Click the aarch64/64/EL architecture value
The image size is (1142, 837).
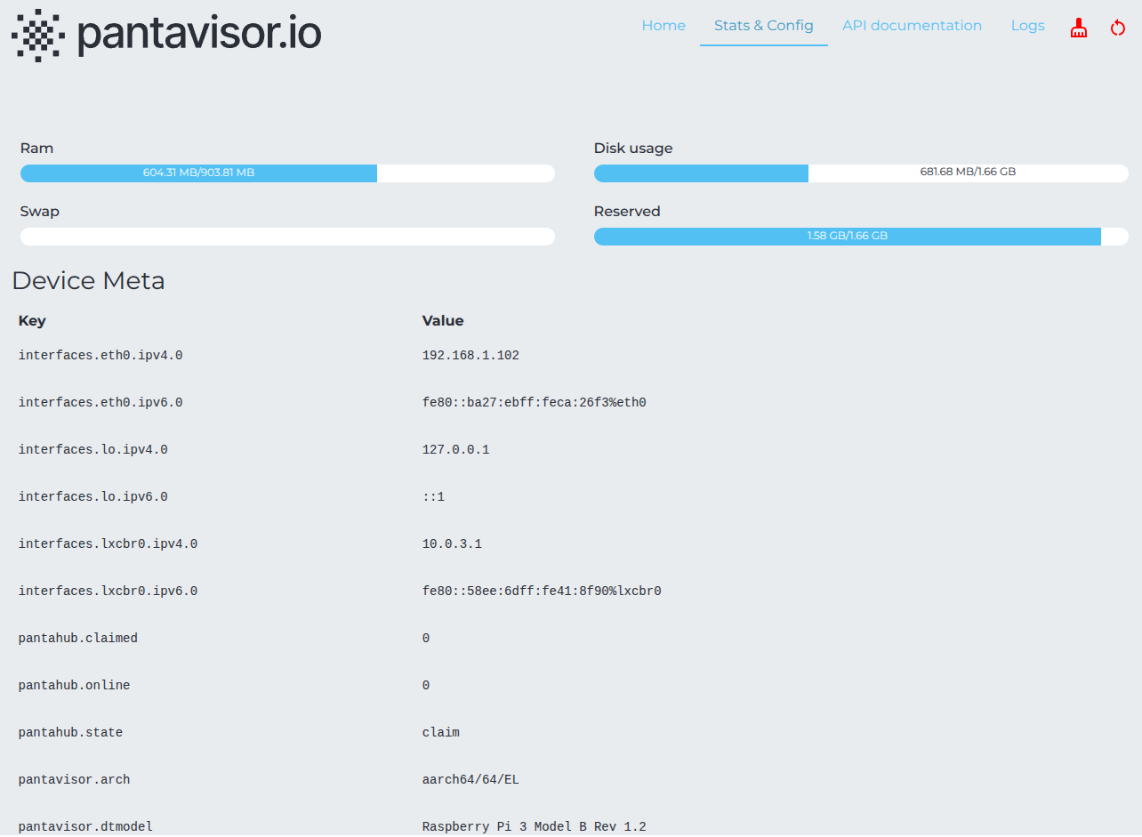pyautogui.click(x=470, y=779)
